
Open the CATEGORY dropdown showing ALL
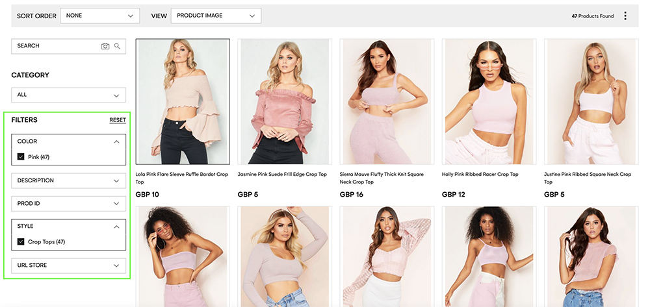coord(68,95)
